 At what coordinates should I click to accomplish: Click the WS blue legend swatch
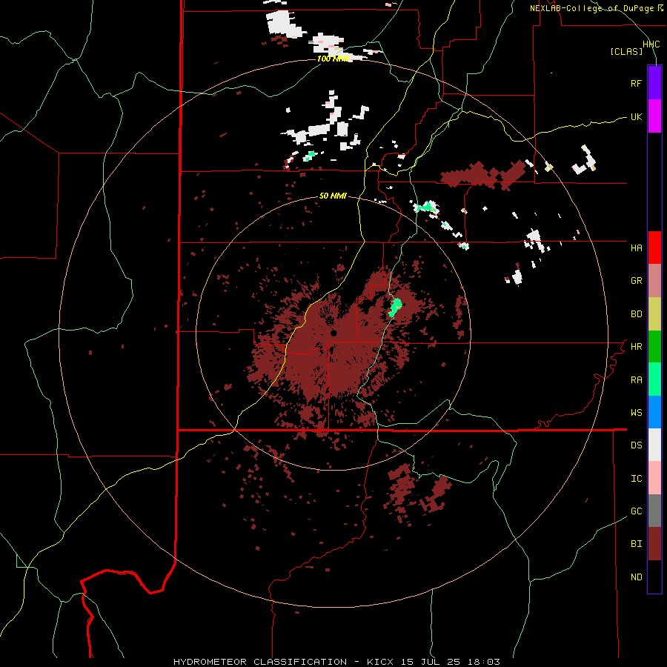pyautogui.click(x=654, y=412)
